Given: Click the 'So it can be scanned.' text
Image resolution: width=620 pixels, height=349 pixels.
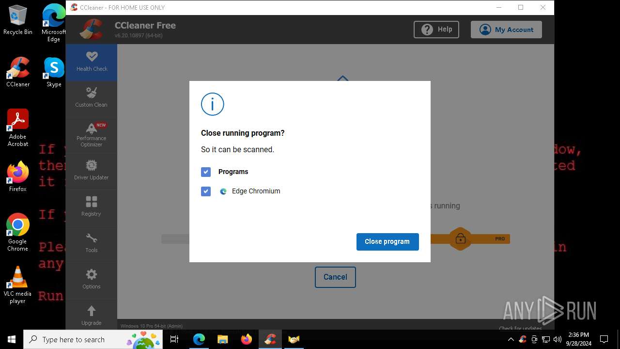Looking at the screenshot, I should (x=237, y=150).
